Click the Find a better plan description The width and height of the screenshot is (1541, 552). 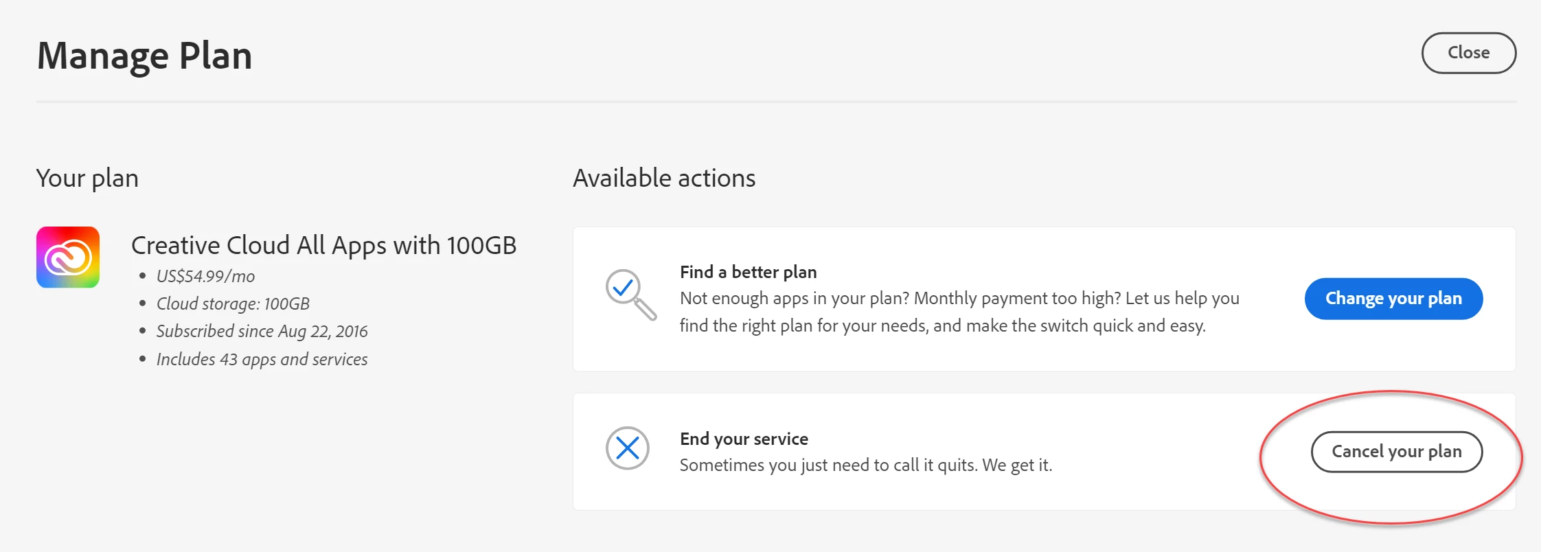[959, 312]
